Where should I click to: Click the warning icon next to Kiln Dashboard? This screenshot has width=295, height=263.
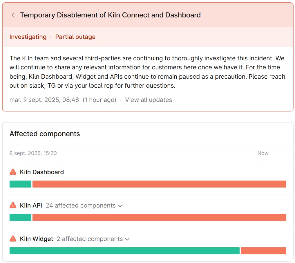[13, 172]
